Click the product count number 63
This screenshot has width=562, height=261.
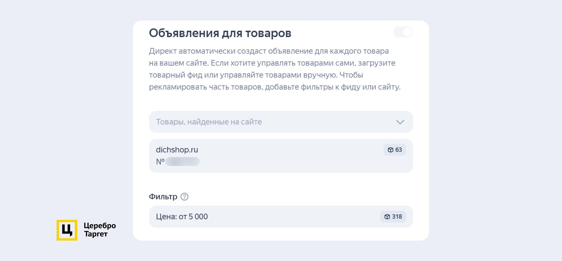pyautogui.click(x=399, y=150)
